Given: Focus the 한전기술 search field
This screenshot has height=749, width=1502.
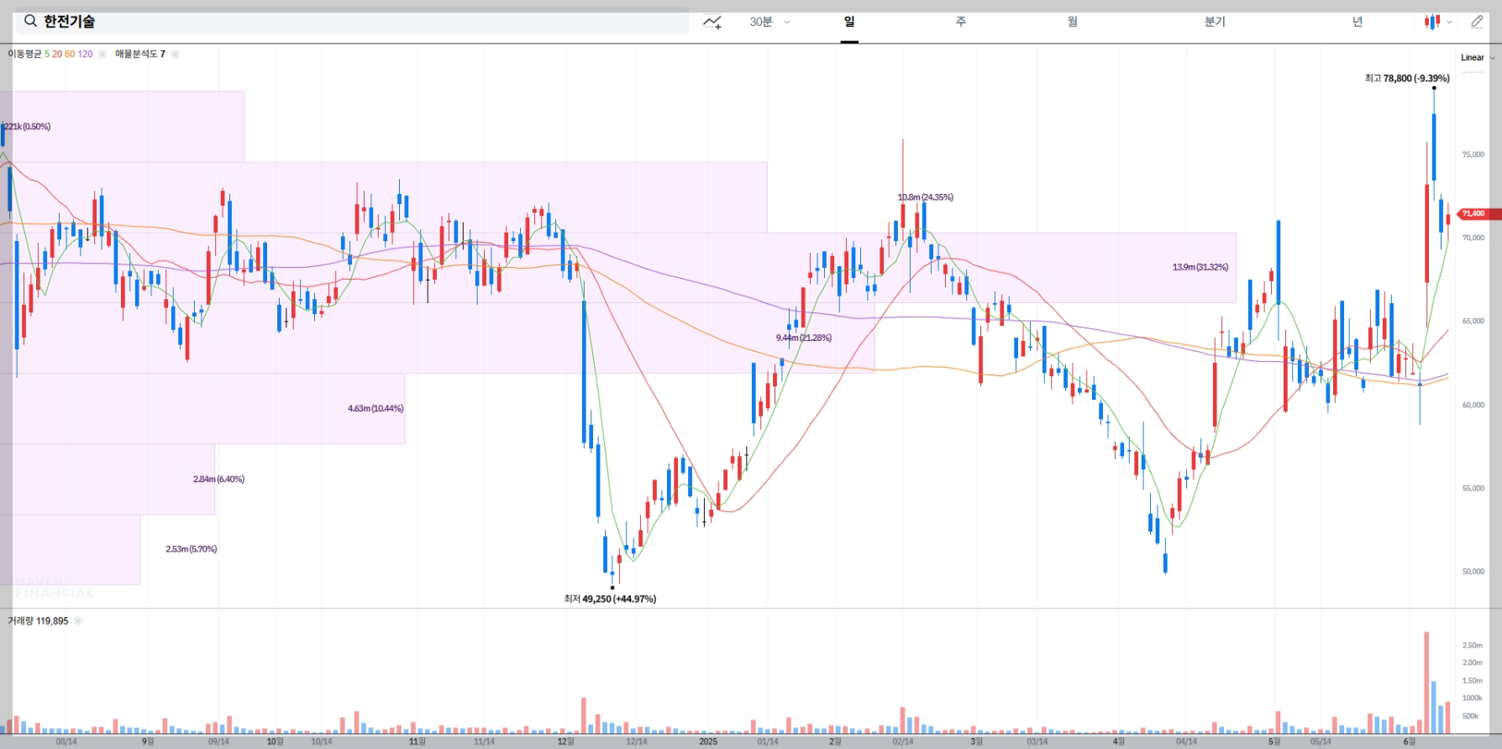Looking at the screenshot, I should [x=352, y=21].
